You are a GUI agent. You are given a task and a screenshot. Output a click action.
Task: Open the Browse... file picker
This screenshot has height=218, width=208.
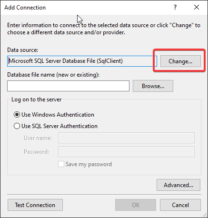click(153, 86)
